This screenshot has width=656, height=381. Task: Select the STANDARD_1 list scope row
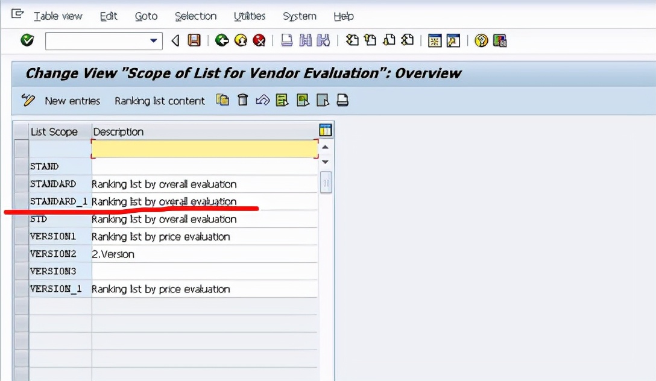point(58,201)
